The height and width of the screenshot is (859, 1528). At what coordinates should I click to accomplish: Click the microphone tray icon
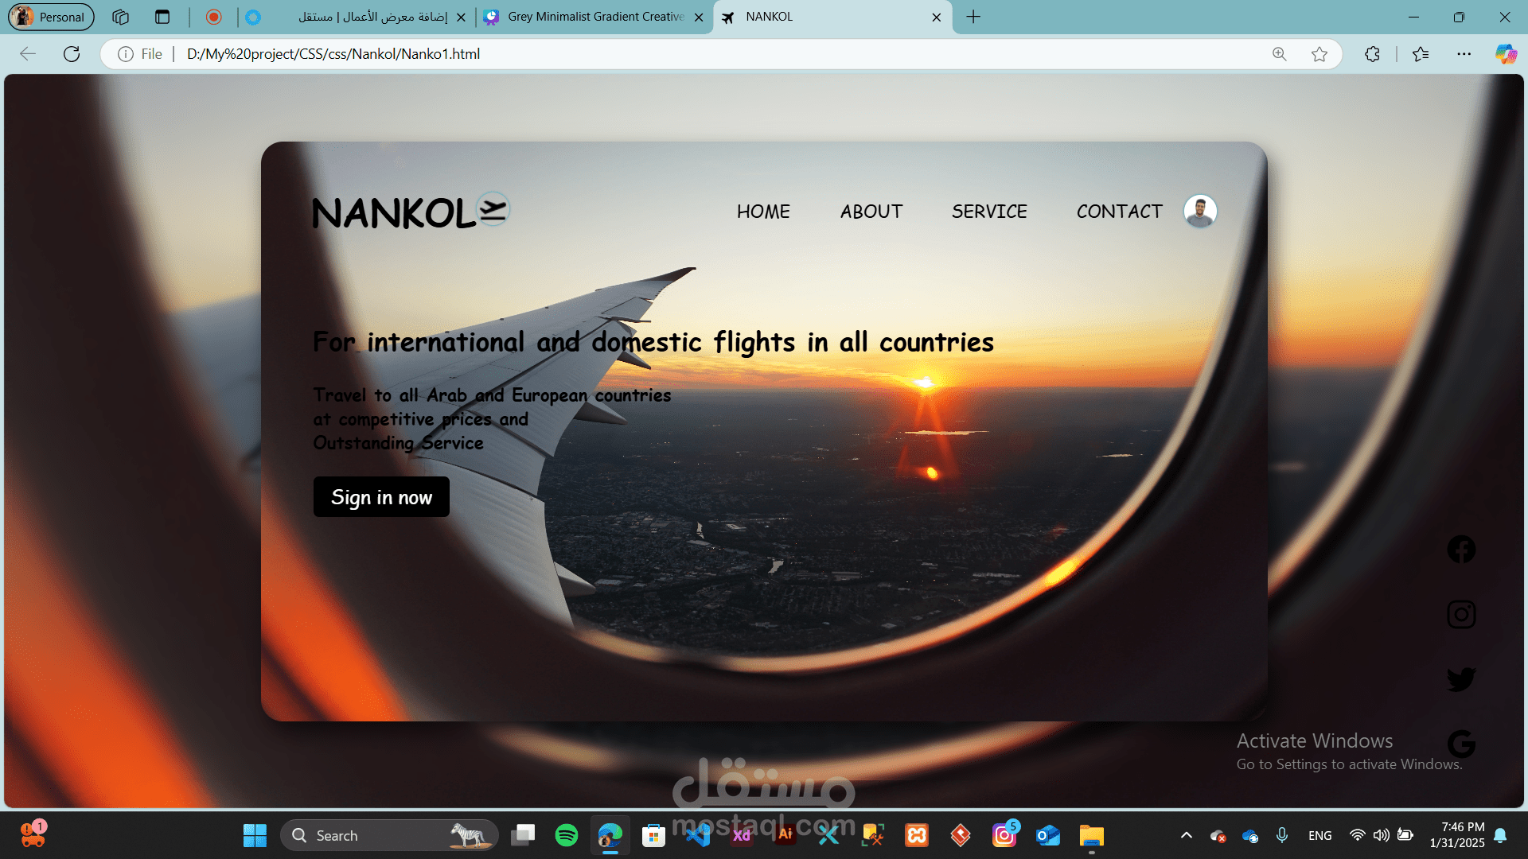1282,835
